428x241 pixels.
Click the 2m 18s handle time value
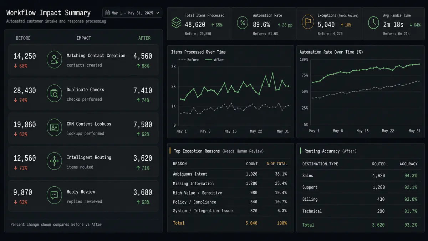[393, 25]
